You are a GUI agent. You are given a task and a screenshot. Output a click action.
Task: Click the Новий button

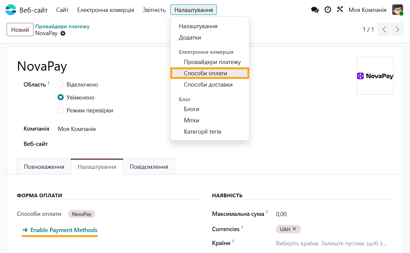[20, 30]
